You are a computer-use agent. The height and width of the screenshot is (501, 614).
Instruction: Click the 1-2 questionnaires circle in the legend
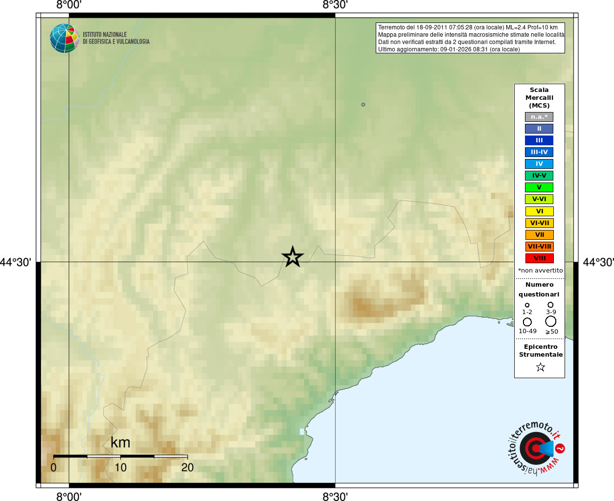527,305
